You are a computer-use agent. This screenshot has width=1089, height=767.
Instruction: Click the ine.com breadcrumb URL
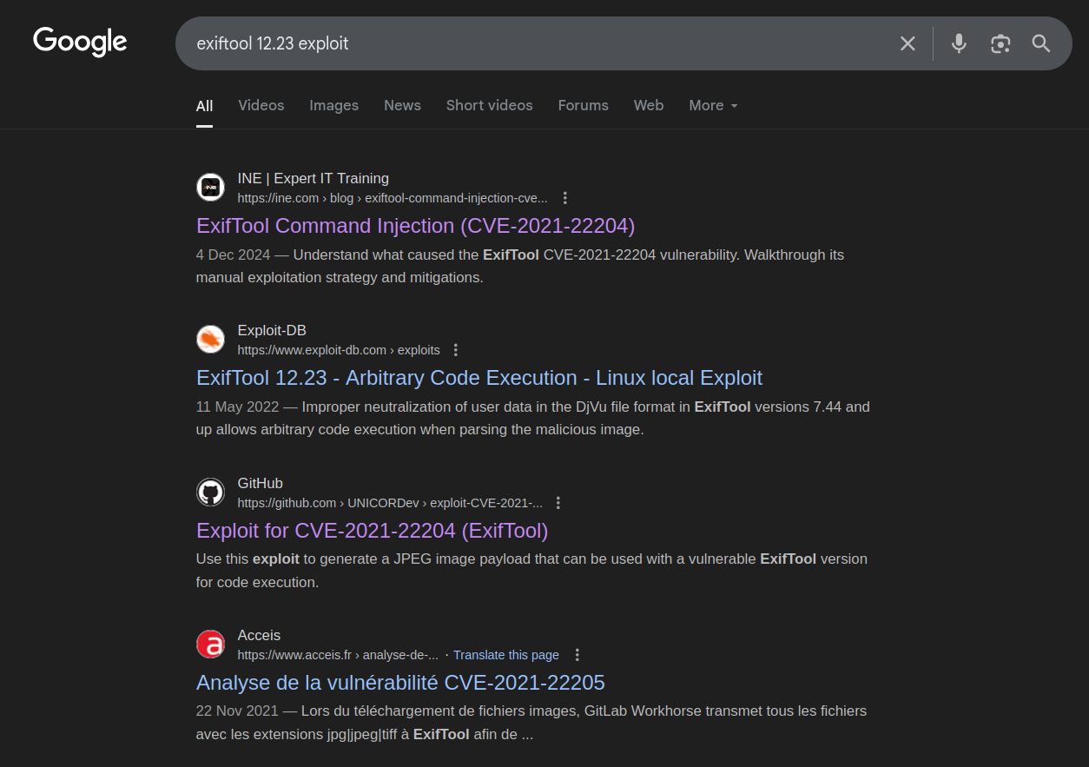coord(393,198)
